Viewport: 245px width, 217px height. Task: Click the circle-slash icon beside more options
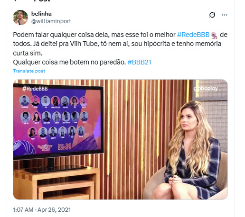pyautogui.click(x=212, y=15)
